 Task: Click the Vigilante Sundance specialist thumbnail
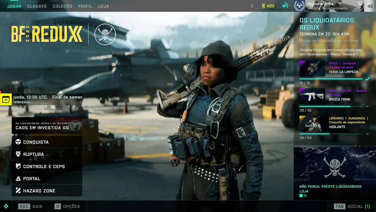coord(312,123)
